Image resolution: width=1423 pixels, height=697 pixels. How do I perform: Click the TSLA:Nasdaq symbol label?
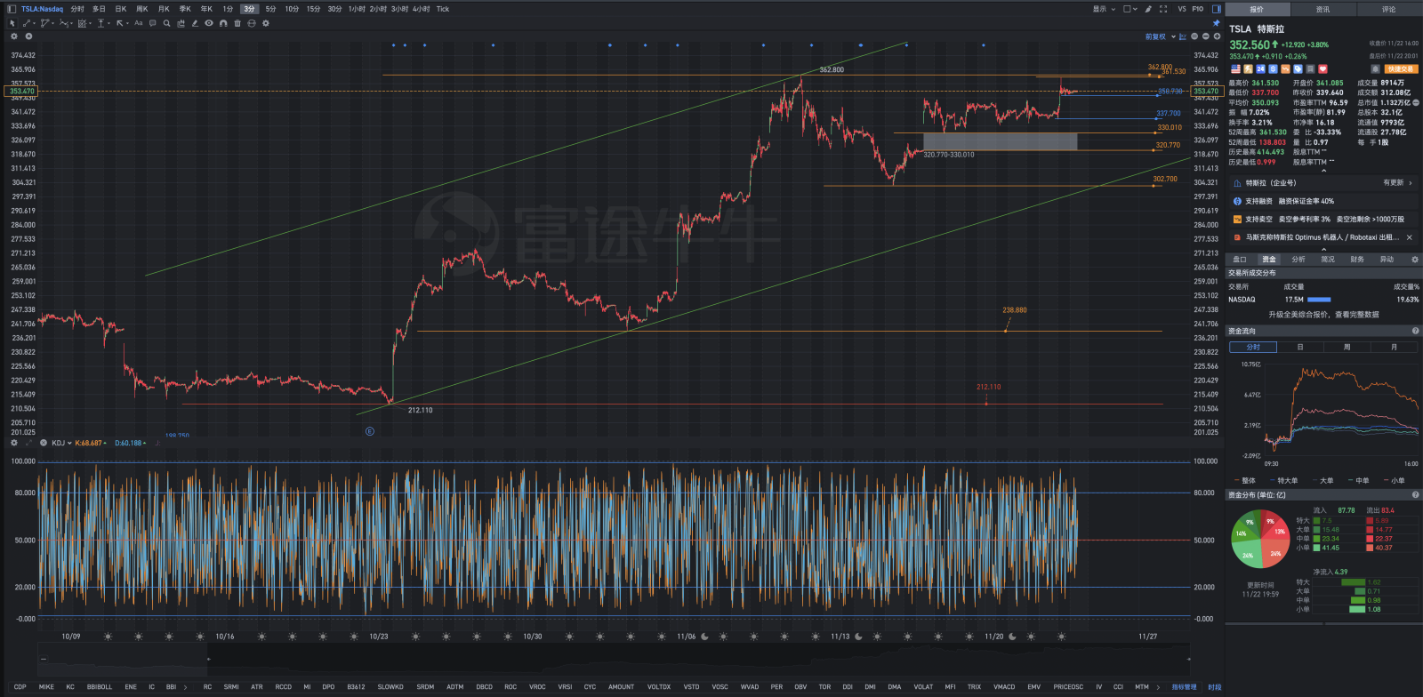click(x=43, y=9)
